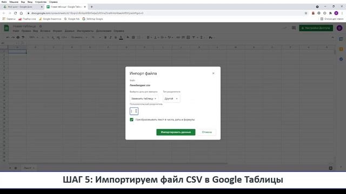Open the Google Аналитика bookmark

50,19
